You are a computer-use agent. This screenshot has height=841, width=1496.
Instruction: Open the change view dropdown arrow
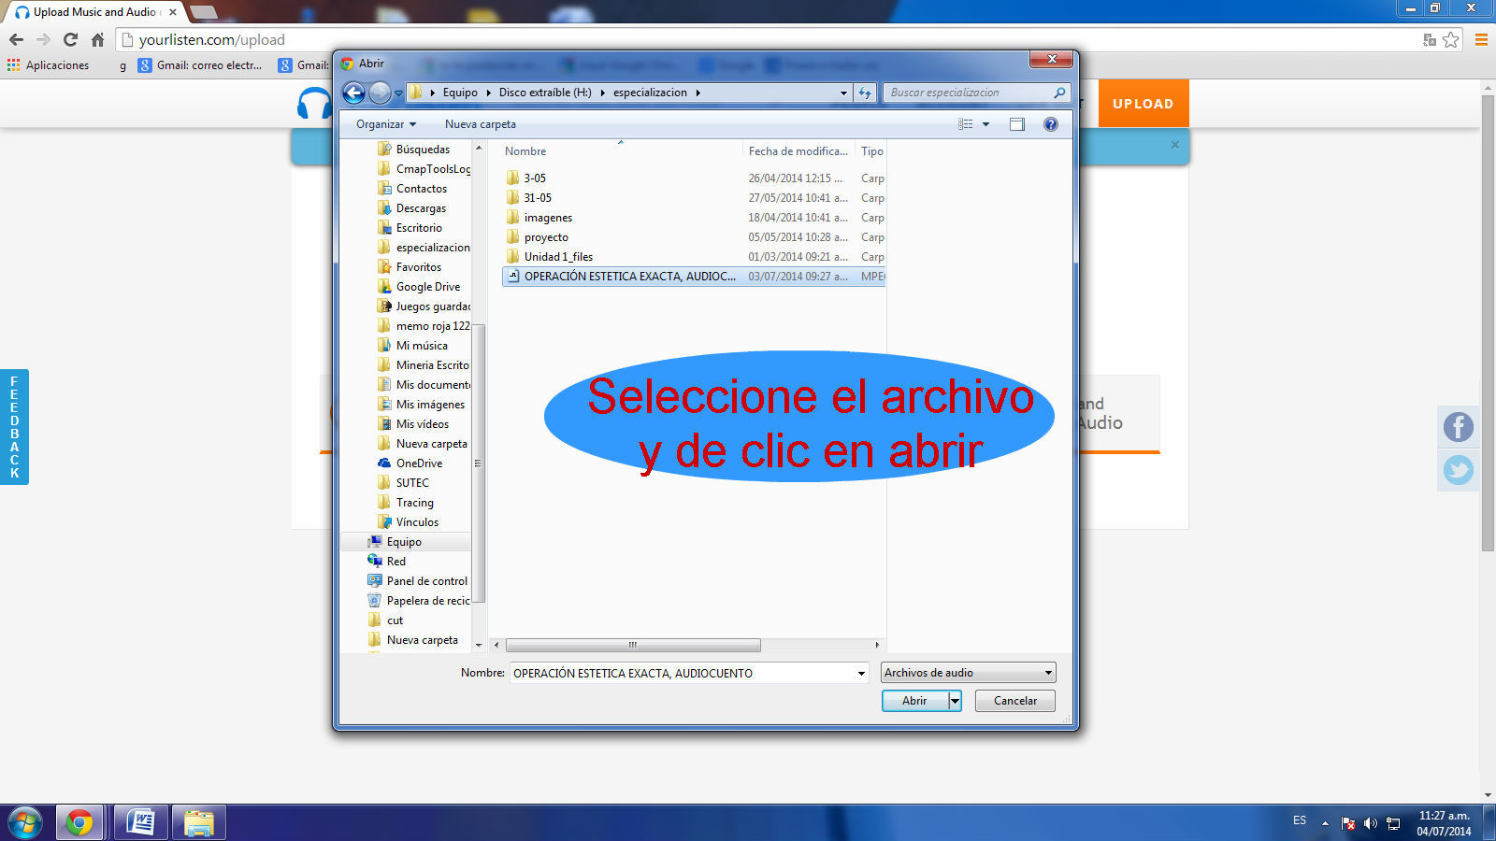coord(985,124)
